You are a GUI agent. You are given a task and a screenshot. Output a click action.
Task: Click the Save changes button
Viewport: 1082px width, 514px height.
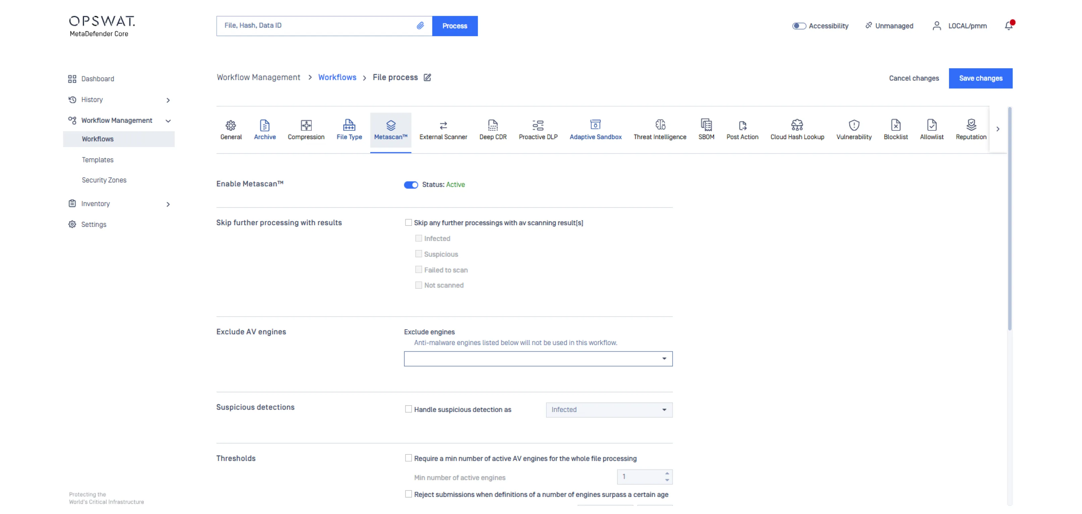pyautogui.click(x=980, y=78)
